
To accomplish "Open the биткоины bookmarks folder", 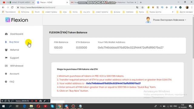I will [24, 12].
